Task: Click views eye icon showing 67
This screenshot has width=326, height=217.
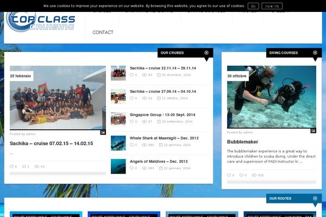Action: pyautogui.click(x=145, y=122)
